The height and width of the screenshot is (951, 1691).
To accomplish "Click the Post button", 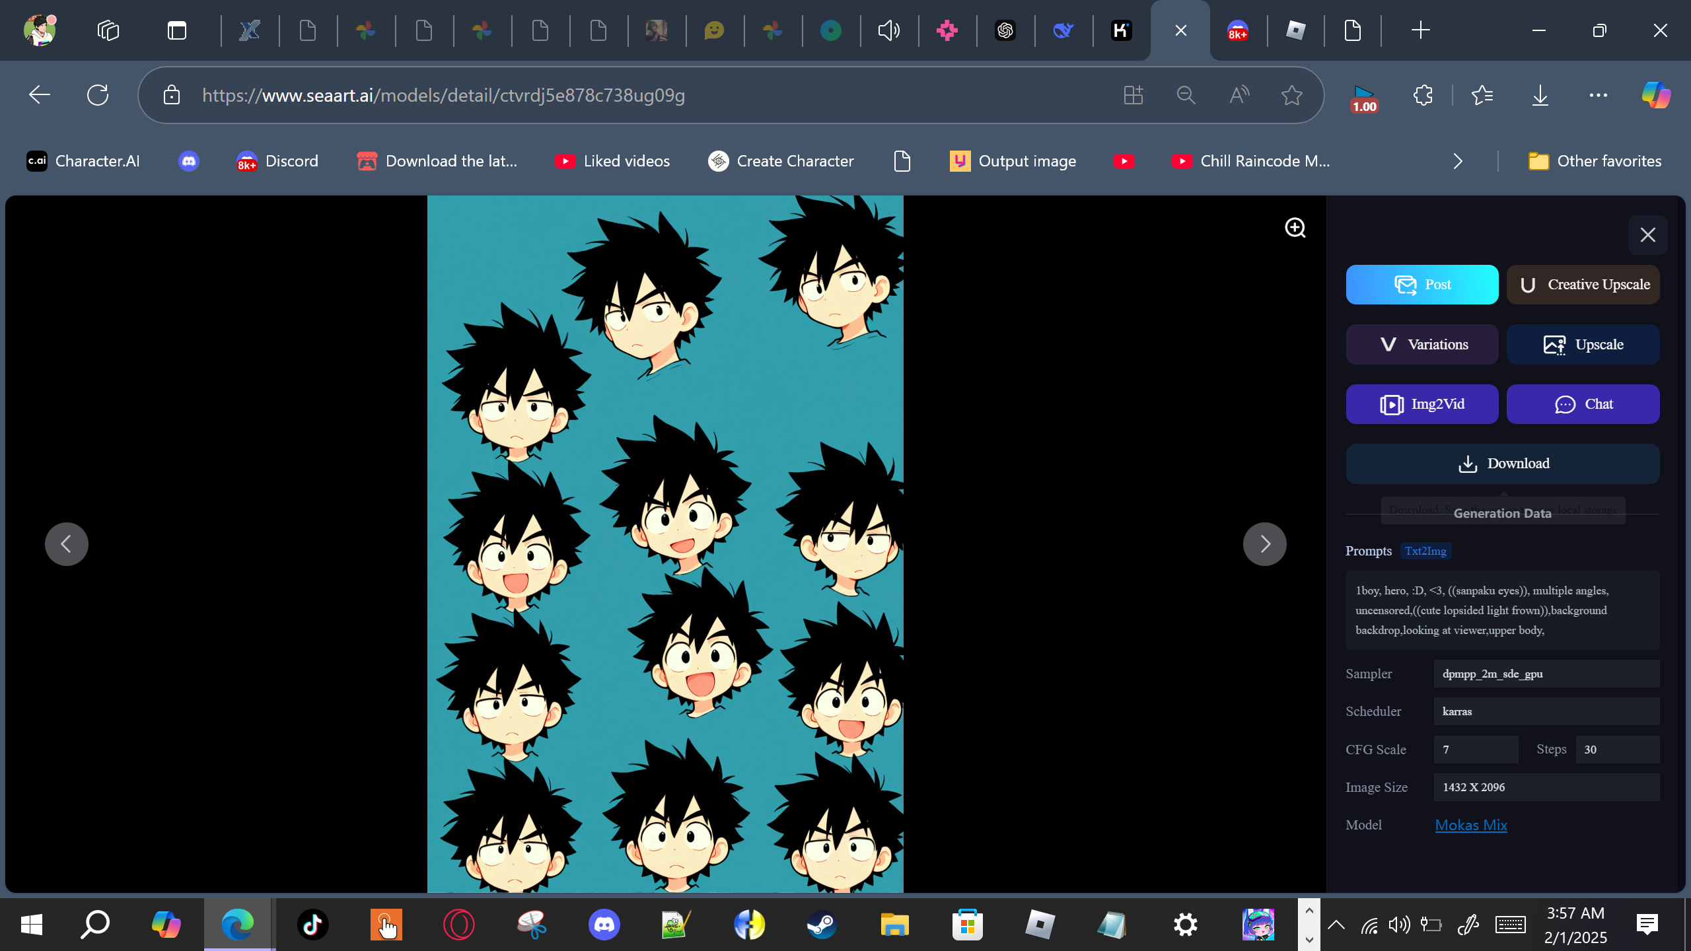I will click(x=1422, y=285).
